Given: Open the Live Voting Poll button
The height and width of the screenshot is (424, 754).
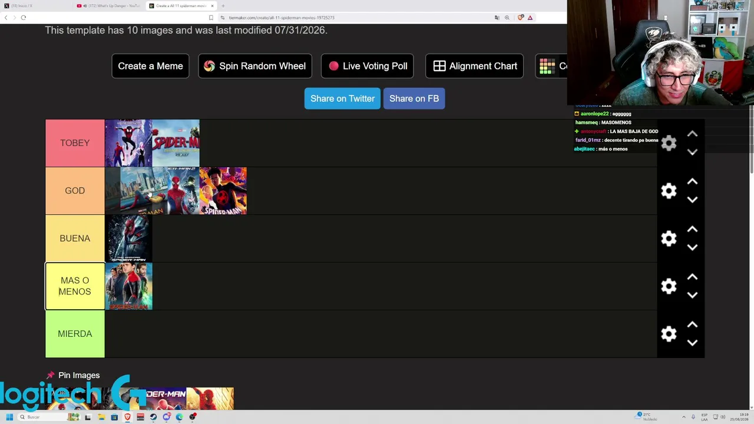Looking at the screenshot, I should (368, 66).
